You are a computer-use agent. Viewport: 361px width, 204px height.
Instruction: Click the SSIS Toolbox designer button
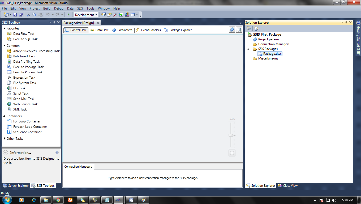click(239, 30)
